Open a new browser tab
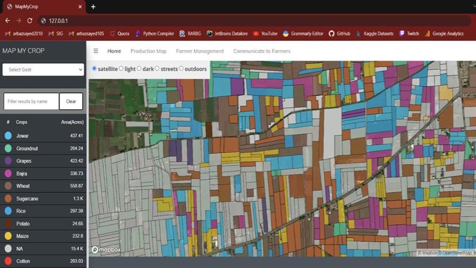The image size is (476, 268). coord(93,7)
